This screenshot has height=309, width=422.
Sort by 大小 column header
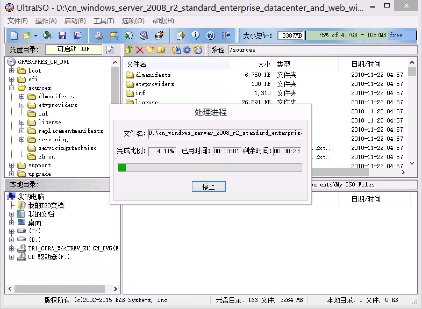coord(252,64)
